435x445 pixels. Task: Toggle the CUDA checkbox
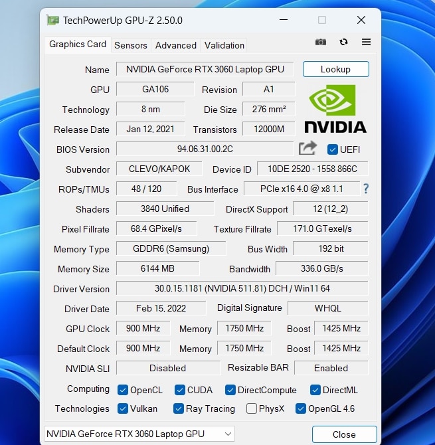point(180,390)
